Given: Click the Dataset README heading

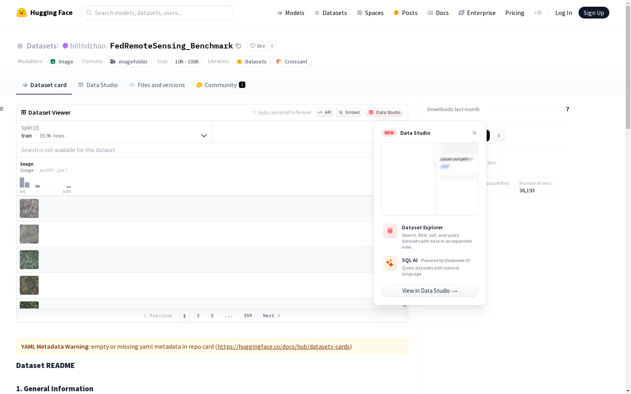Looking at the screenshot, I should (x=45, y=365).
